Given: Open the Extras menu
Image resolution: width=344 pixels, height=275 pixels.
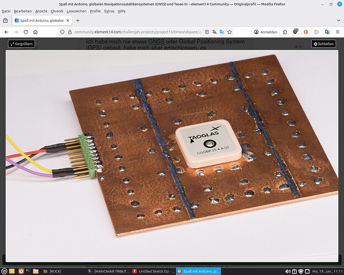Looking at the screenshot, I should tap(109, 11).
